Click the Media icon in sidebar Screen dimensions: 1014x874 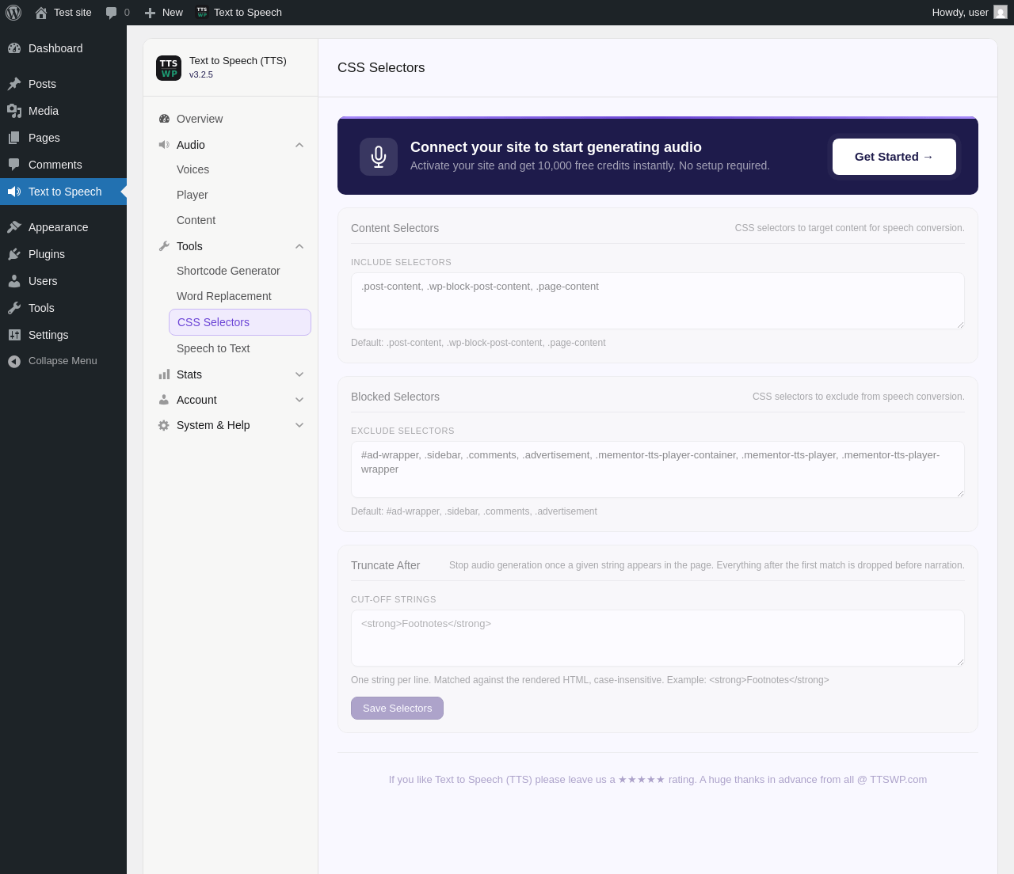click(14, 111)
